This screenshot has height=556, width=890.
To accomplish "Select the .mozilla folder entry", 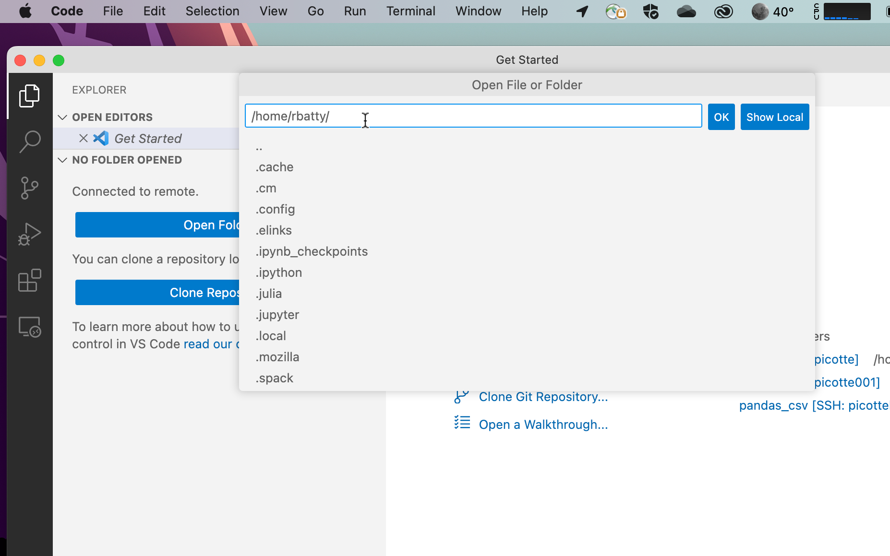I will coord(527,357).
